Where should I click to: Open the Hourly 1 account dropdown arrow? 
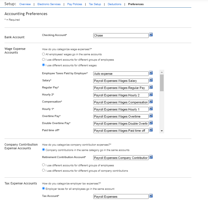point(151,108)
